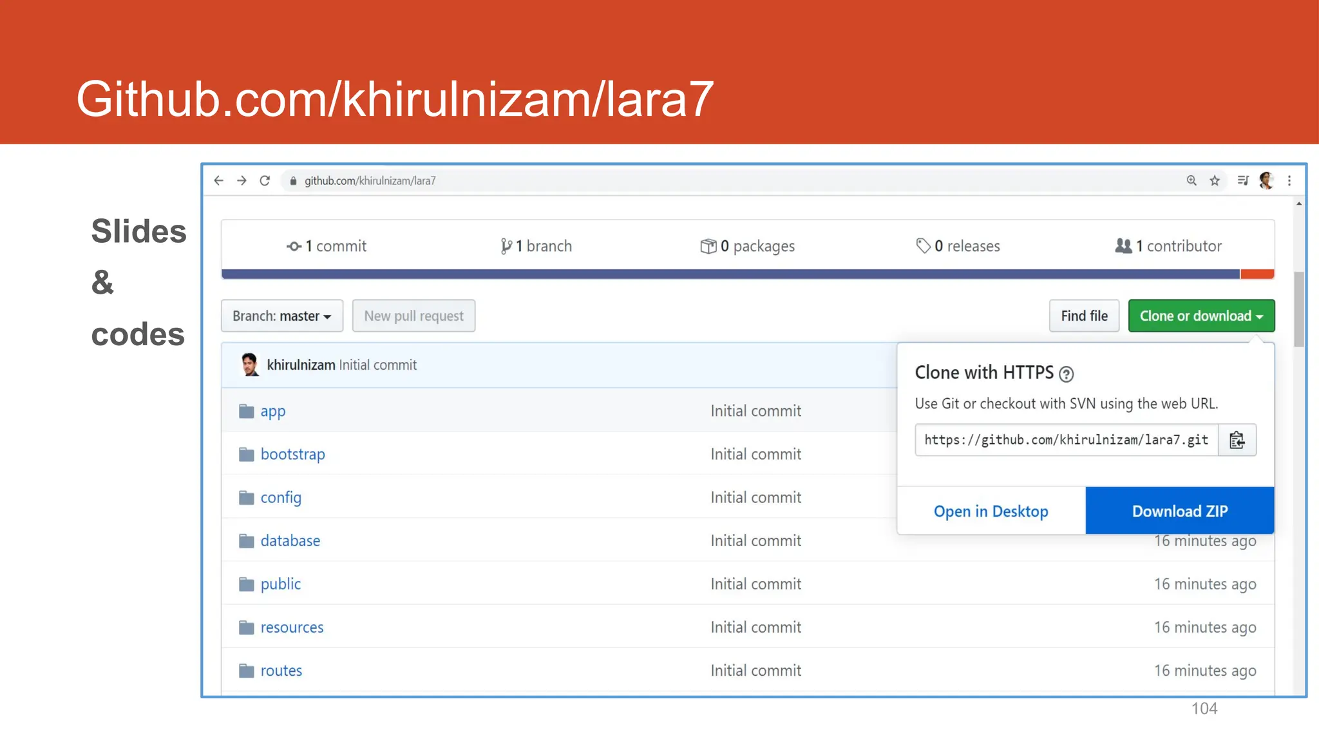Open the routes folder

point(281,671)
